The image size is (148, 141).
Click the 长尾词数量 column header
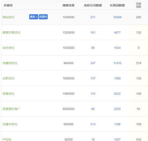coord(117,5)
